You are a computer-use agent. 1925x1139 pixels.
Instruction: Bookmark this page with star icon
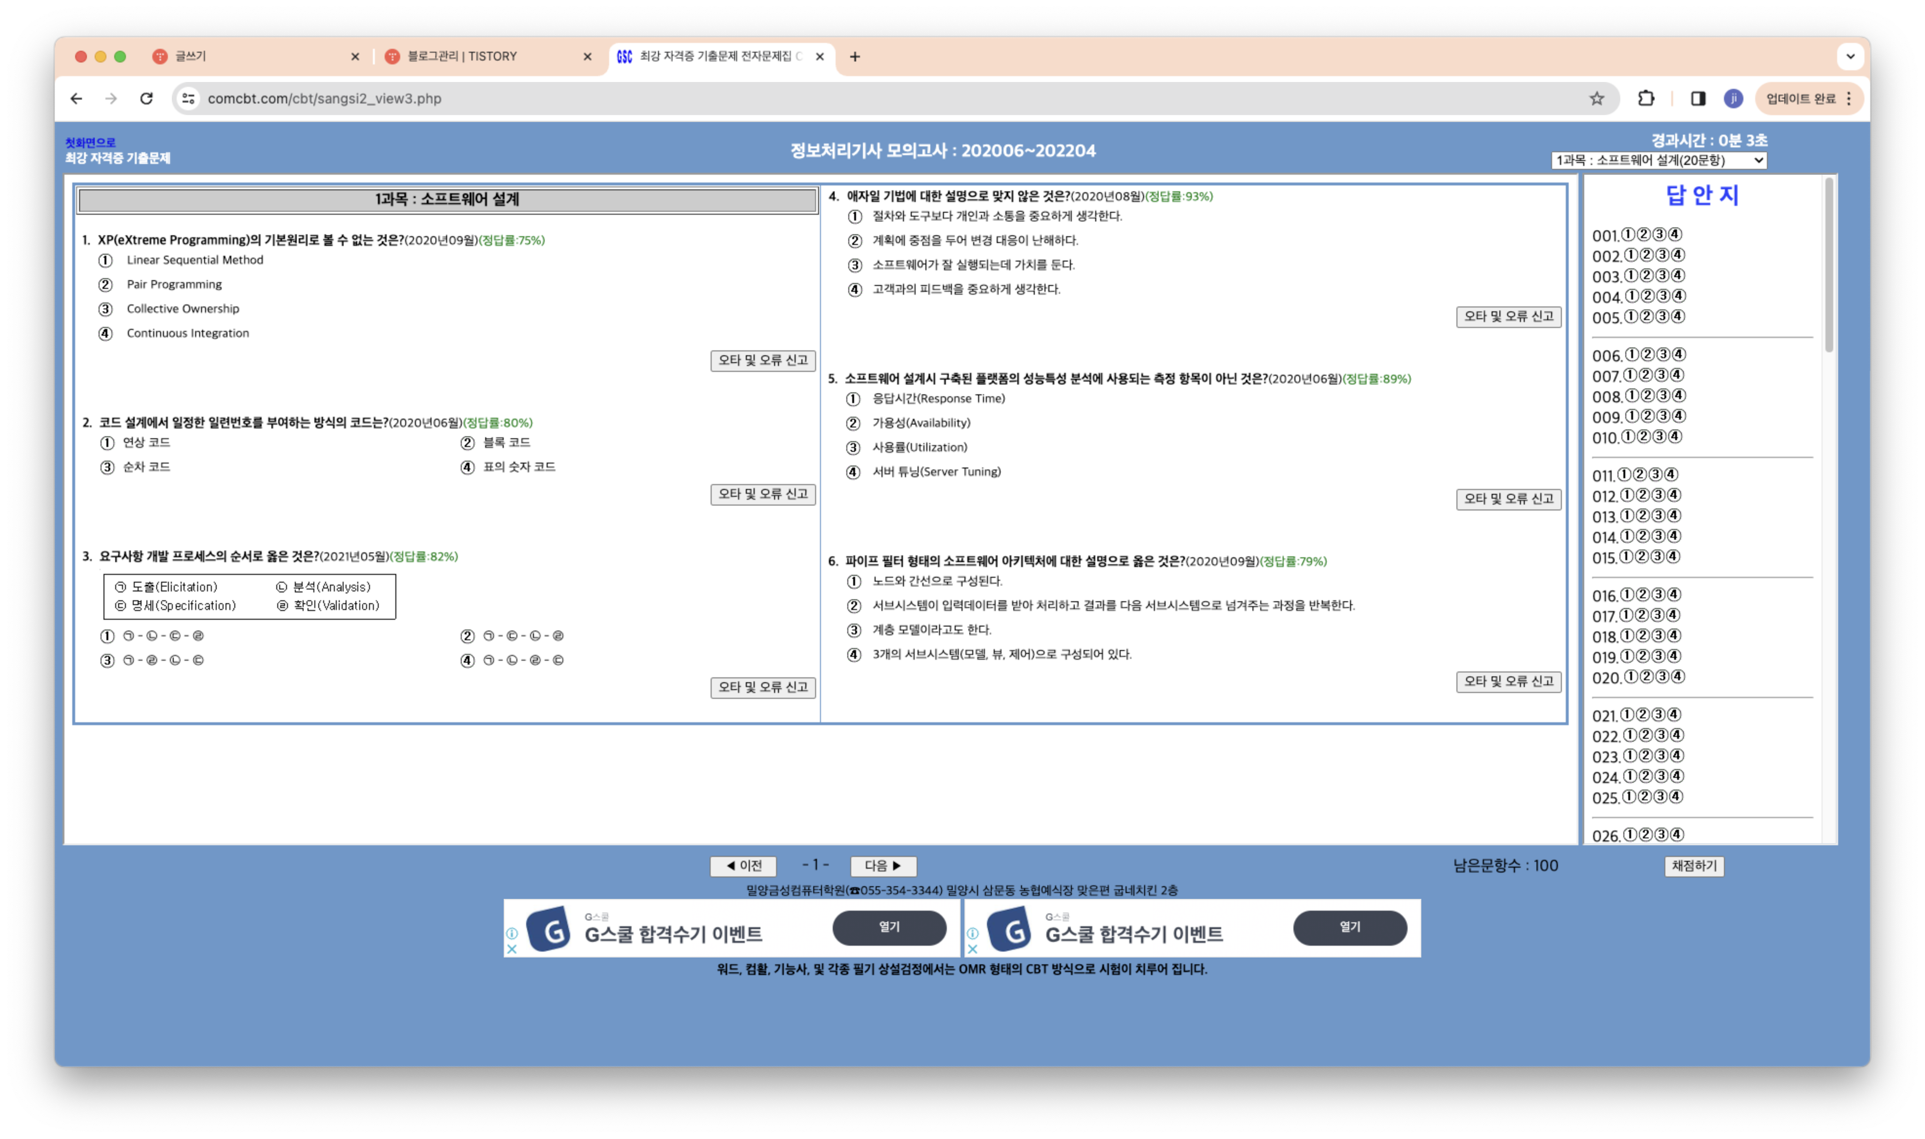coord(1597,98)
